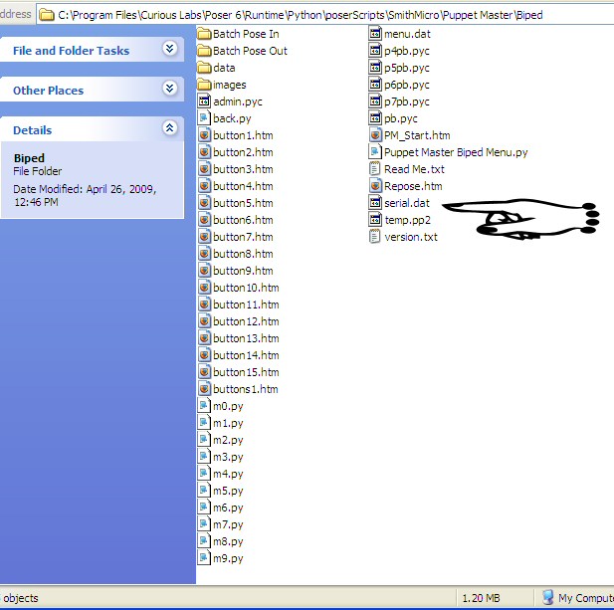The width and height of the screenshot is (614, 610).
Task: Select the Repose.htm file icon
Action: coord(375,186)
